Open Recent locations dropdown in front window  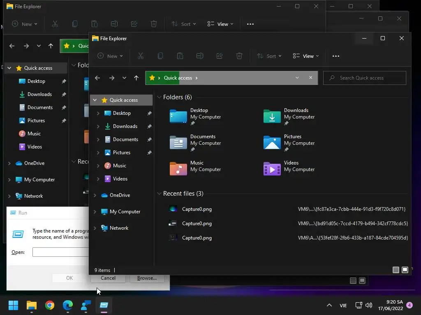(124, 78)
